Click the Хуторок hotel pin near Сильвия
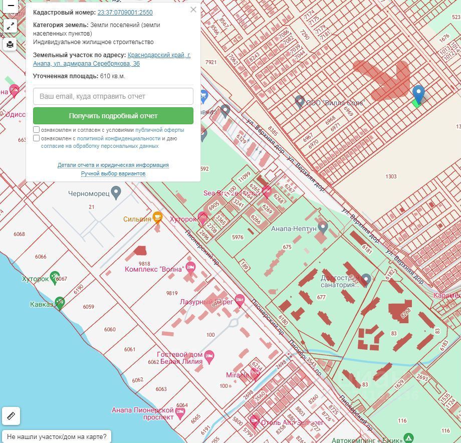The width and height of the screenshot is (461, 443). [x=202, y=218]
